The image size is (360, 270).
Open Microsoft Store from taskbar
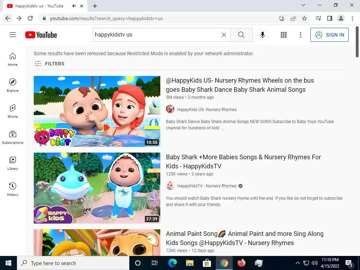coord(207,263)
